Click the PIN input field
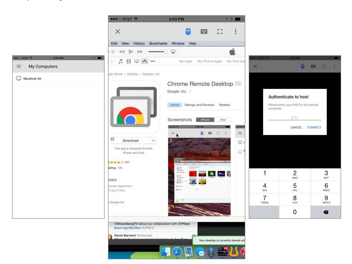This screenshot has height=264, width=352. pyautogui.click(x=295, y=118)
